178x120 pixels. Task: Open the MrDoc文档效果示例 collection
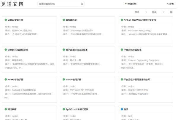click(18, 50)
